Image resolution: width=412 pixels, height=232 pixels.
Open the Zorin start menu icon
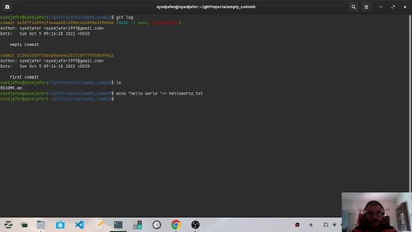(x=8, y=225)
